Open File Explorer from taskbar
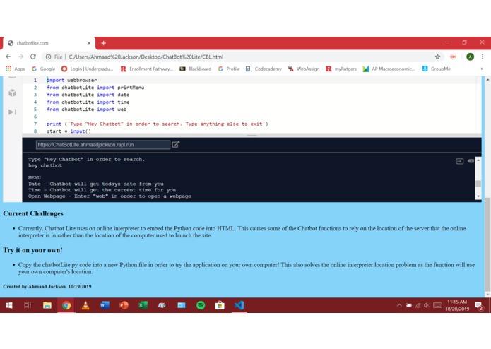This screenshot has height=349, width=491. 47,305
